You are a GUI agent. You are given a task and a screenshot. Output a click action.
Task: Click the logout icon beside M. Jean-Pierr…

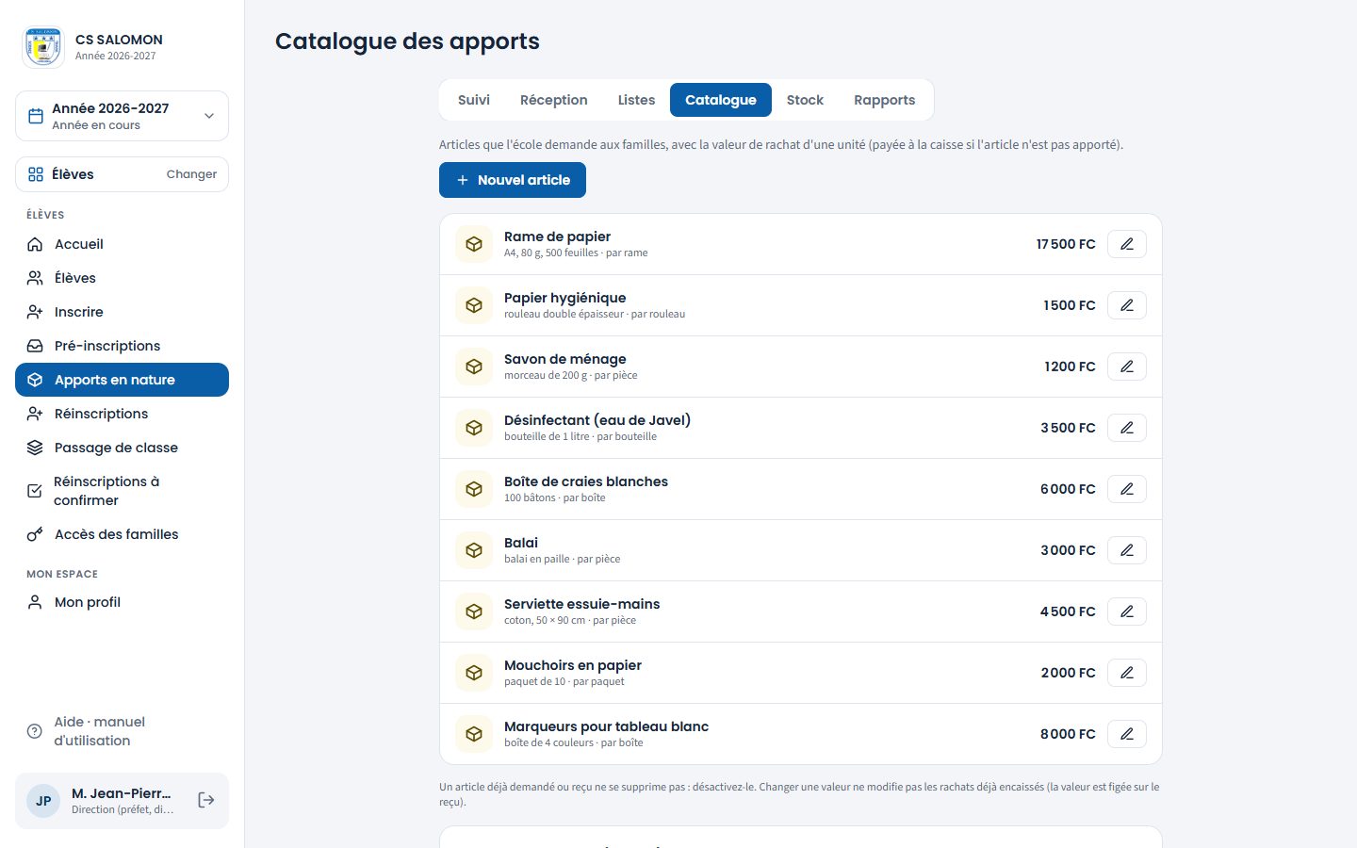[206, 800]
